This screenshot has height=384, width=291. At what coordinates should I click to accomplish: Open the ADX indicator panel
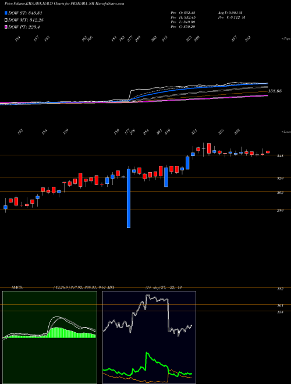point(149,337)
